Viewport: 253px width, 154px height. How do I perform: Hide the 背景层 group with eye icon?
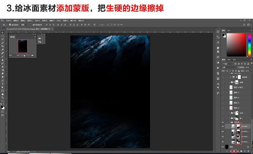pos(223,122)
